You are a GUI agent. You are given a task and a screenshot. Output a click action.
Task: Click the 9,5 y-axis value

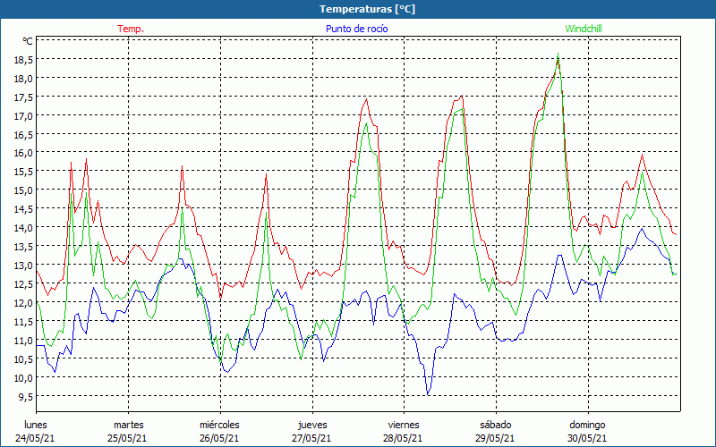[27, 396]
